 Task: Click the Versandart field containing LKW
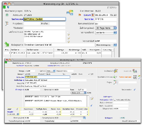[x=106, y=41]
